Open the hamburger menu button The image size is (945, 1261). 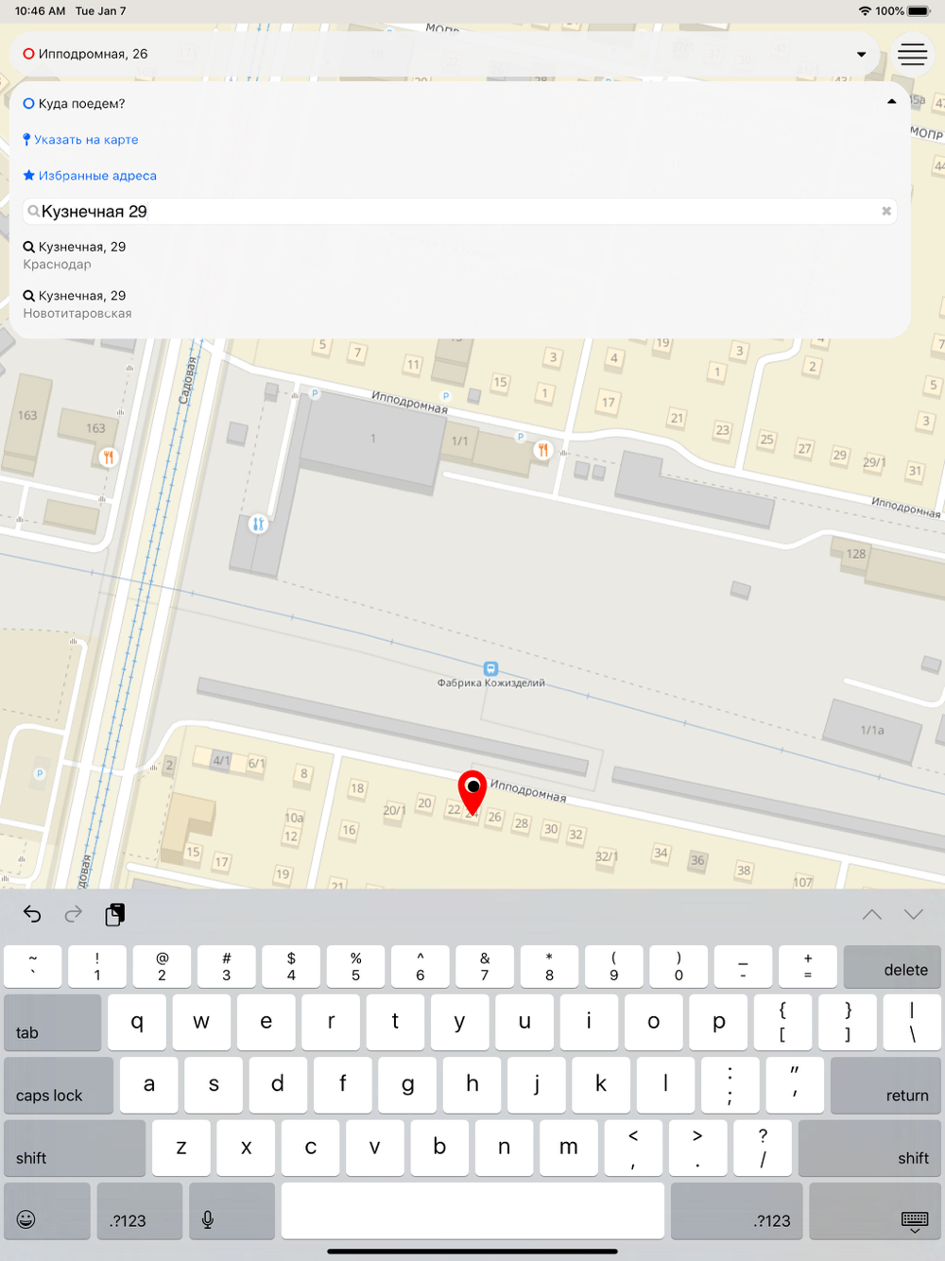[912, 54]
